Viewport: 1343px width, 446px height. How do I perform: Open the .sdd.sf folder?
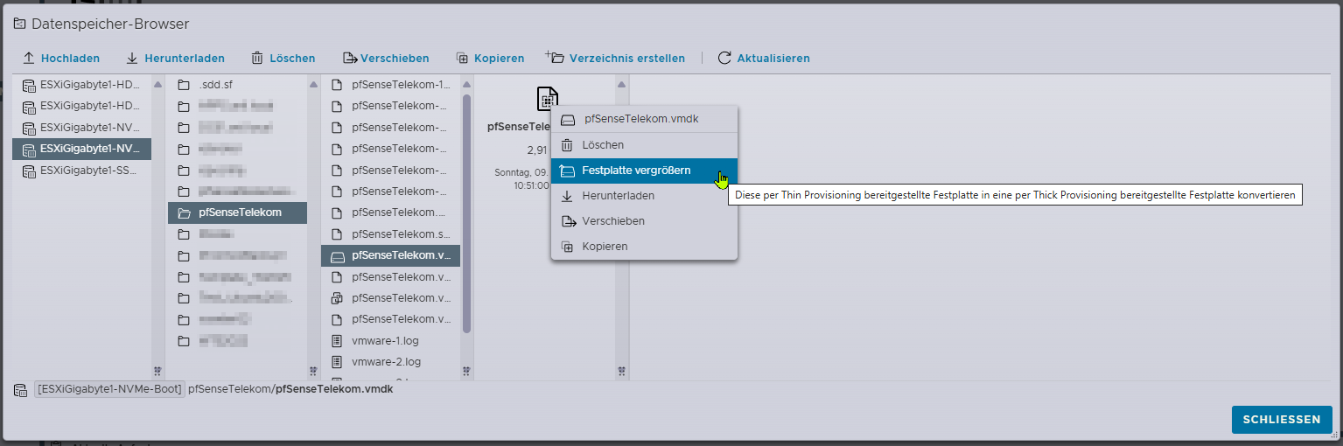215,85
